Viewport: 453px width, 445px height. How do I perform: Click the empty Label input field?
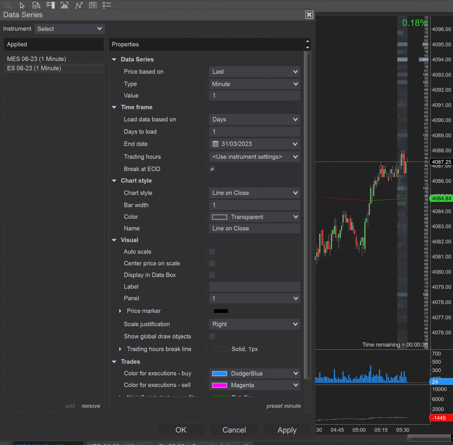254,286
